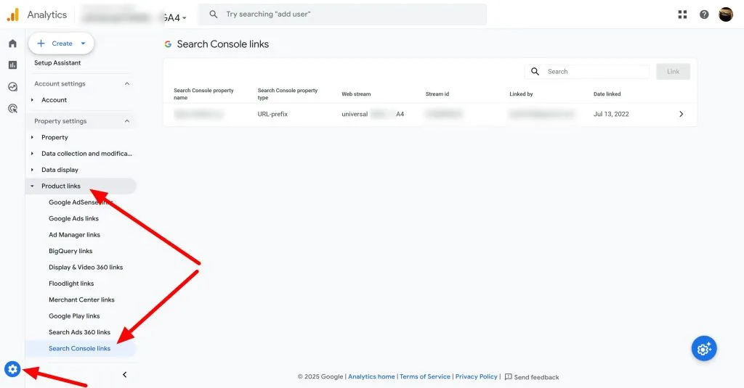744x388 pixels.
Task: Open Terms of Service link
Action: (x=424, y=376)
